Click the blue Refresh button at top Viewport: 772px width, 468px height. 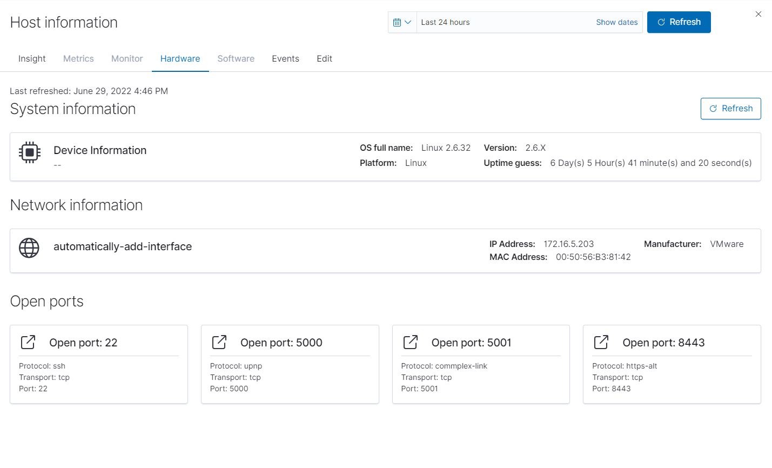(679, 22)
